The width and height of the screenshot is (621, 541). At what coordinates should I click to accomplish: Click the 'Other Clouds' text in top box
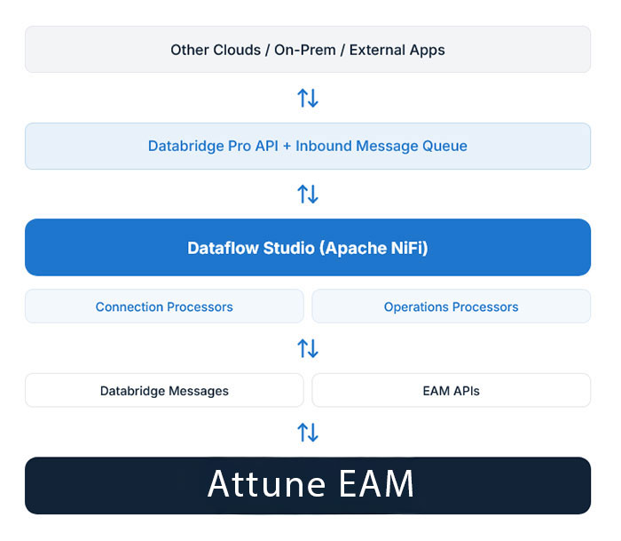[216, 50]
